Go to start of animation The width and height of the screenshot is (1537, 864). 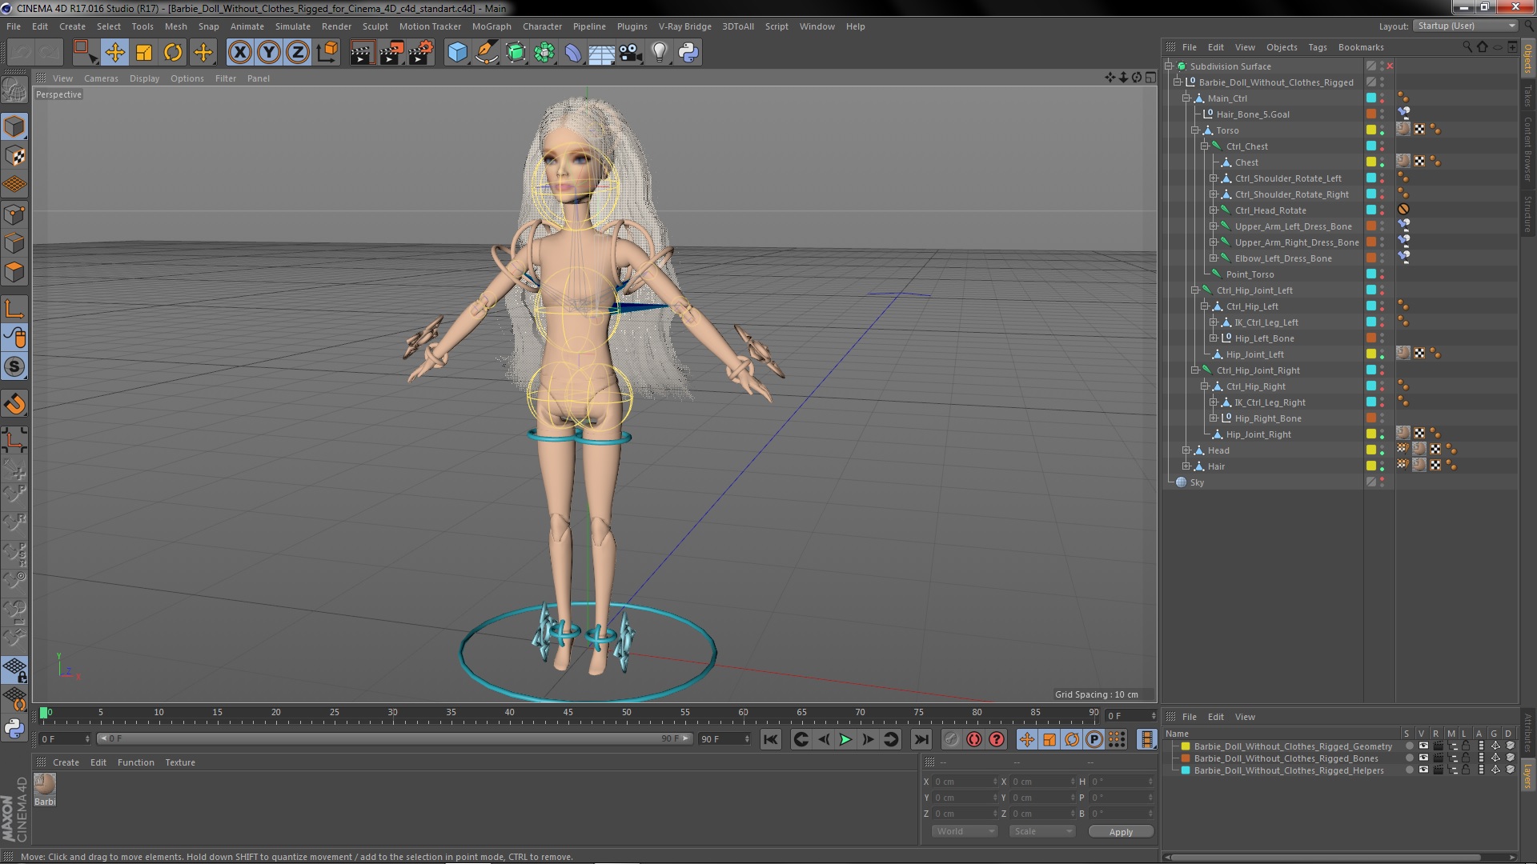tap(771, 740)
